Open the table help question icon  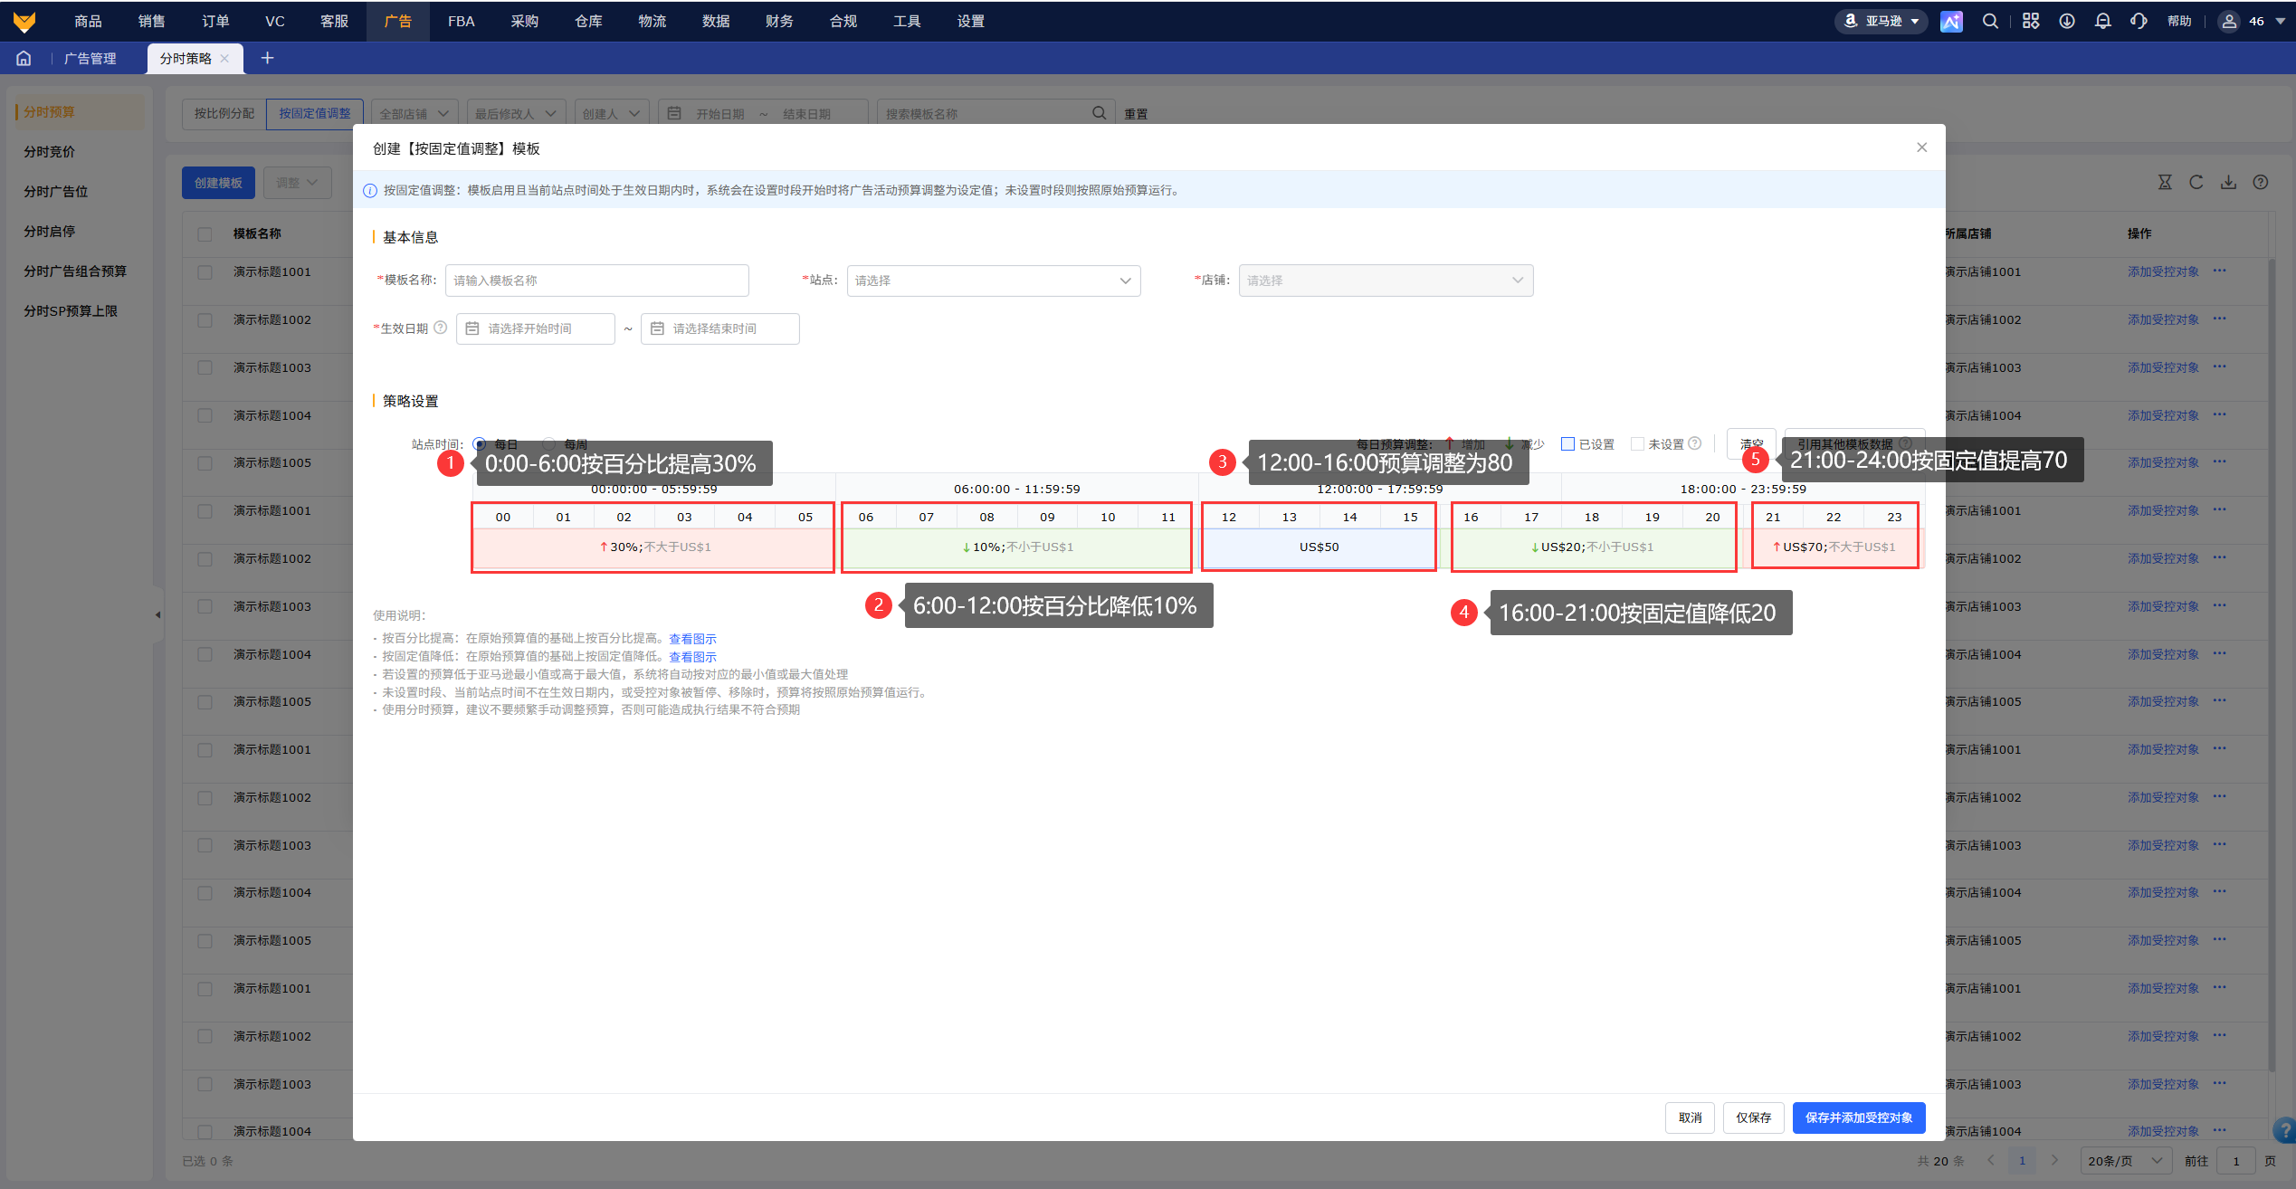pyautogui.click(x=2261, y=182)
